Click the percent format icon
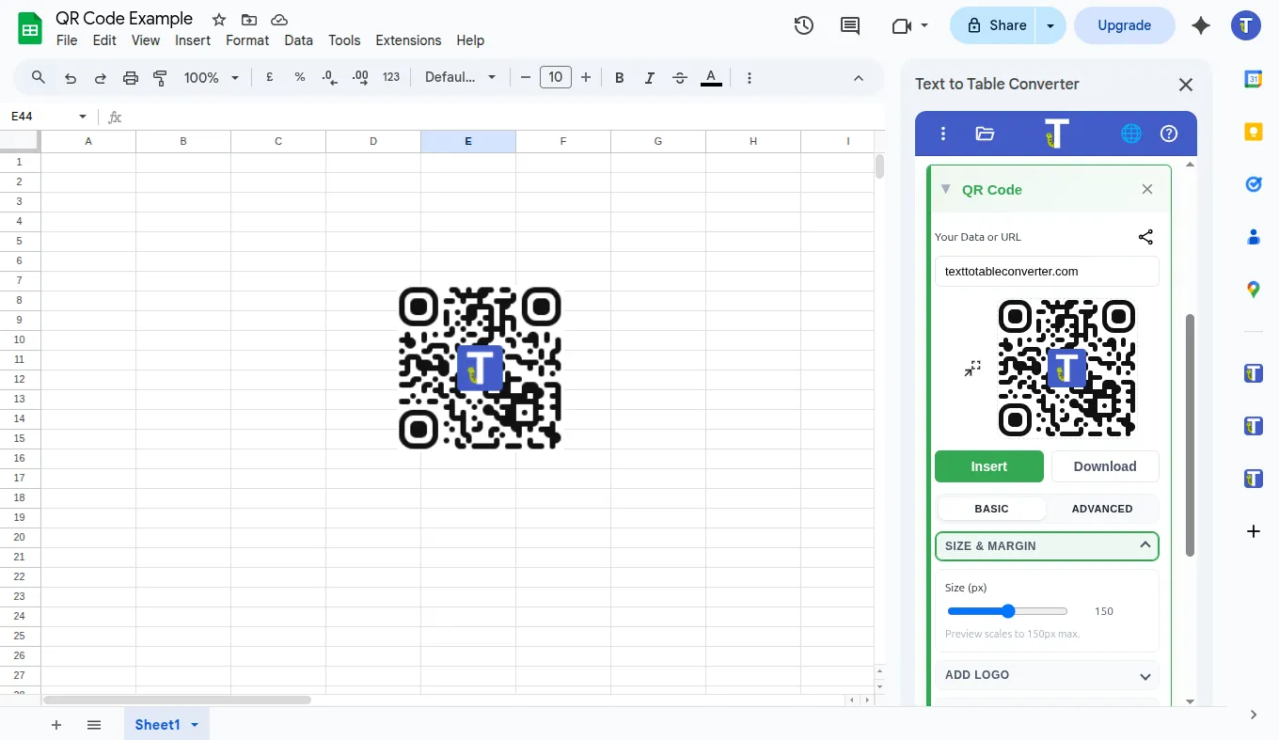Viewport: 1279px width, 740px height. pyautogui.click(x=300, y=77)
